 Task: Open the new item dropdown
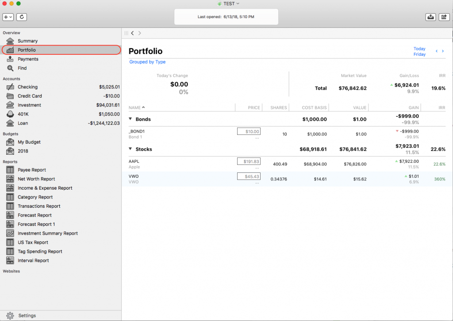8,17
